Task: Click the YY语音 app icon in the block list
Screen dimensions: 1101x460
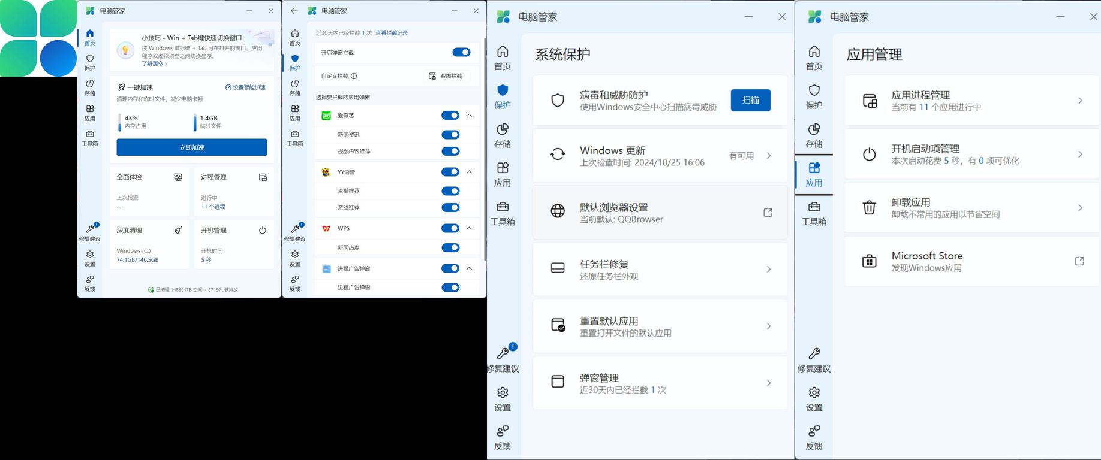Action: [326, 172]
